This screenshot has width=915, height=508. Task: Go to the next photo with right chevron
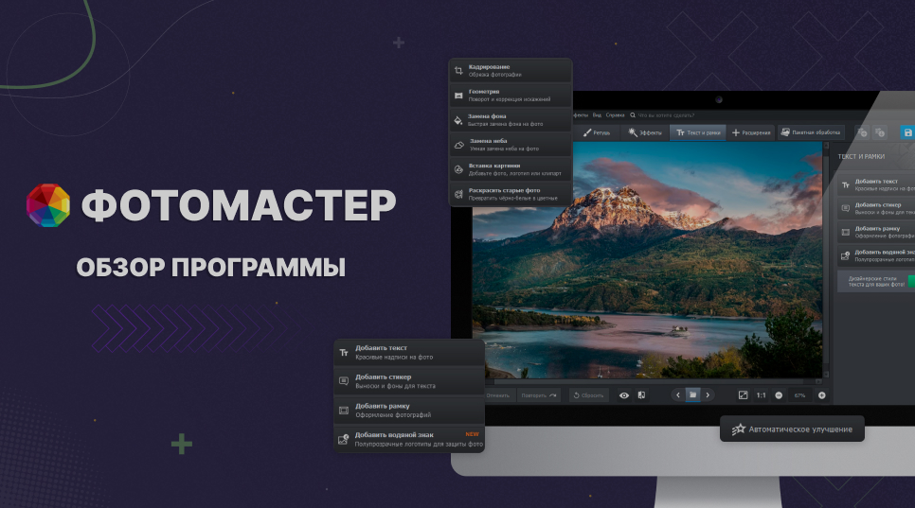(708, 394)
